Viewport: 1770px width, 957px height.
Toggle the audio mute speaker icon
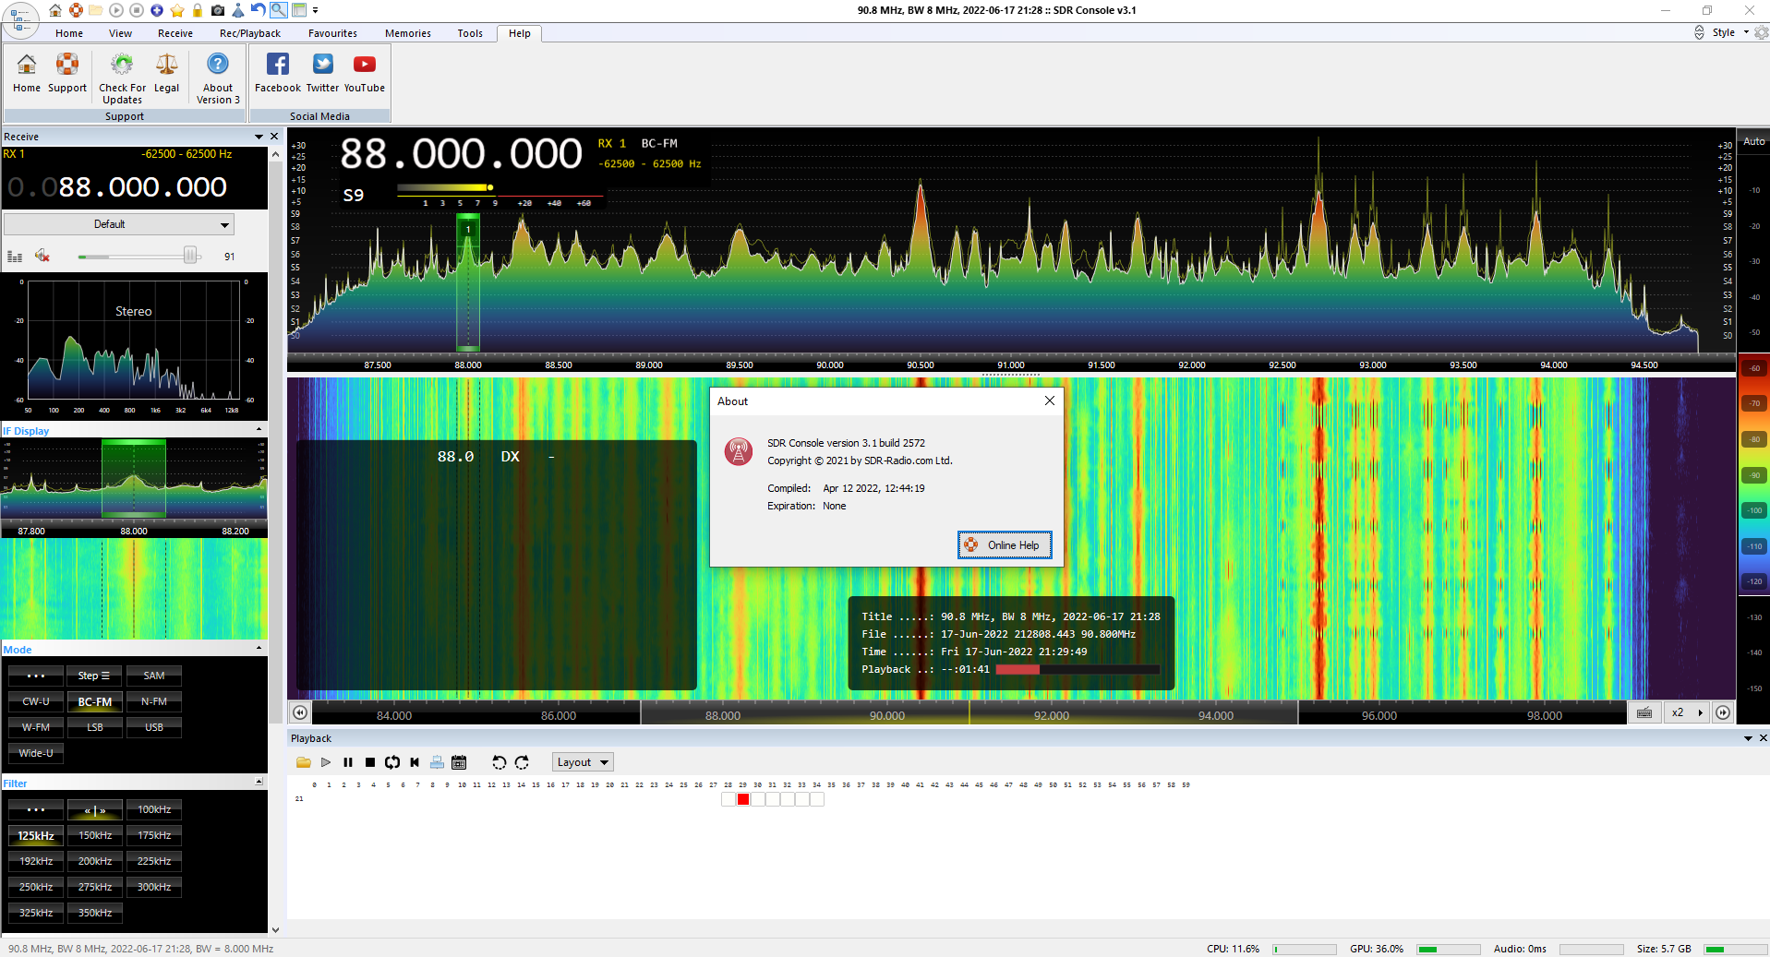[x=42, y=256]
